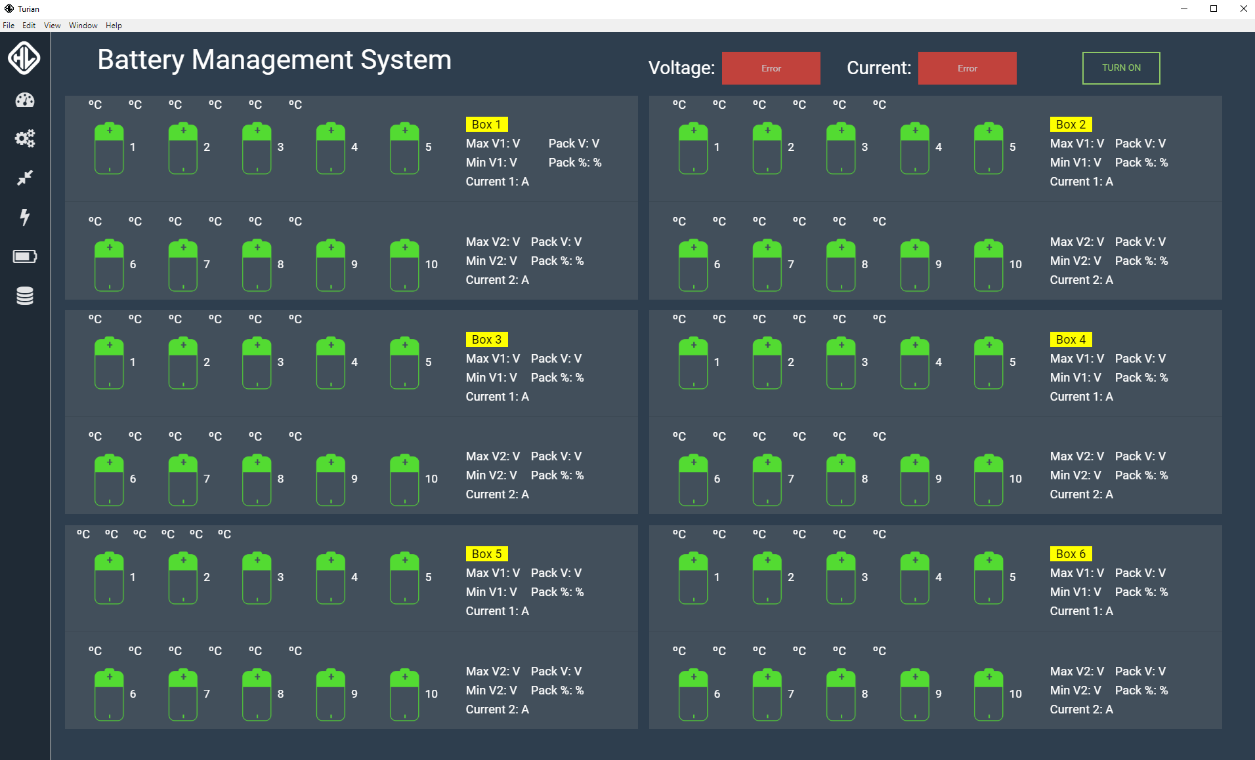Click battery cell 4 in Box 2
The image size is (1255, 760).
[914, 148]
